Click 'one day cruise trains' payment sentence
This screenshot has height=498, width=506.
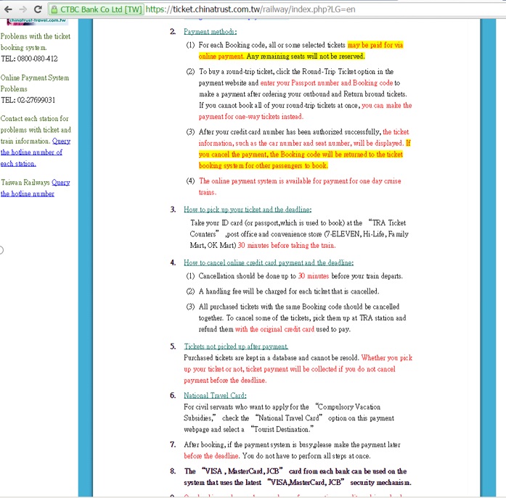[x=300, y=186]
